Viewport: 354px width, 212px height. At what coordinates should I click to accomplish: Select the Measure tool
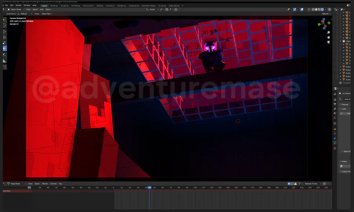4,60
